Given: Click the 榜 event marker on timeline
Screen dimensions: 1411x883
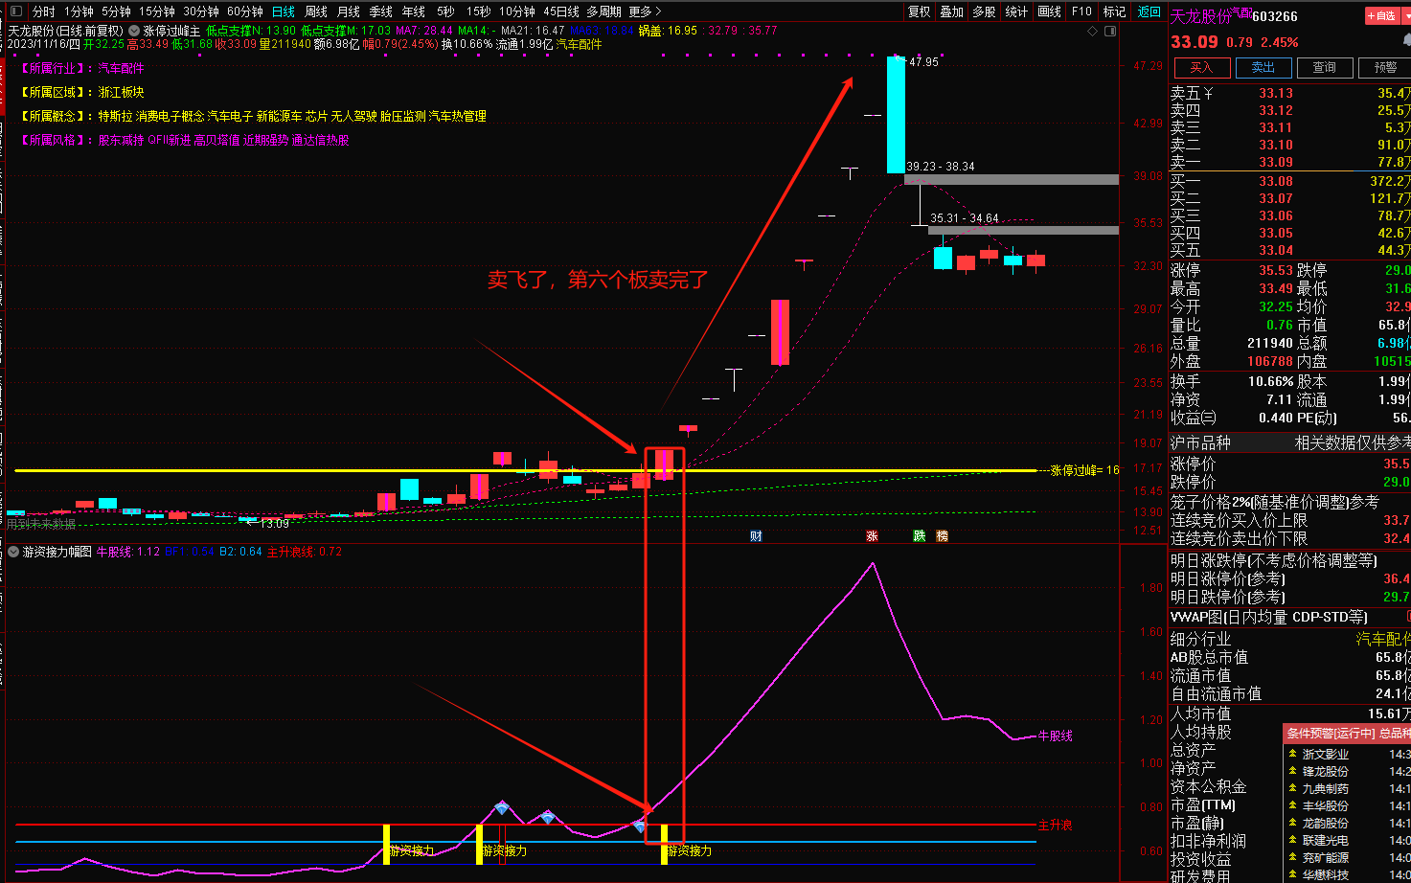Looking at the screenshot, I should tap(942, 536).
